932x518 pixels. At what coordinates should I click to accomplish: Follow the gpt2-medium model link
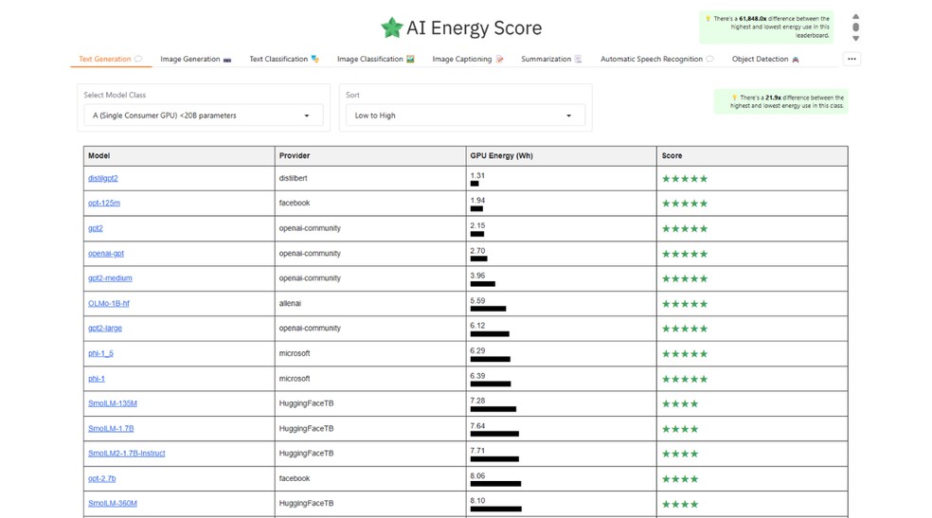point(110,278)
